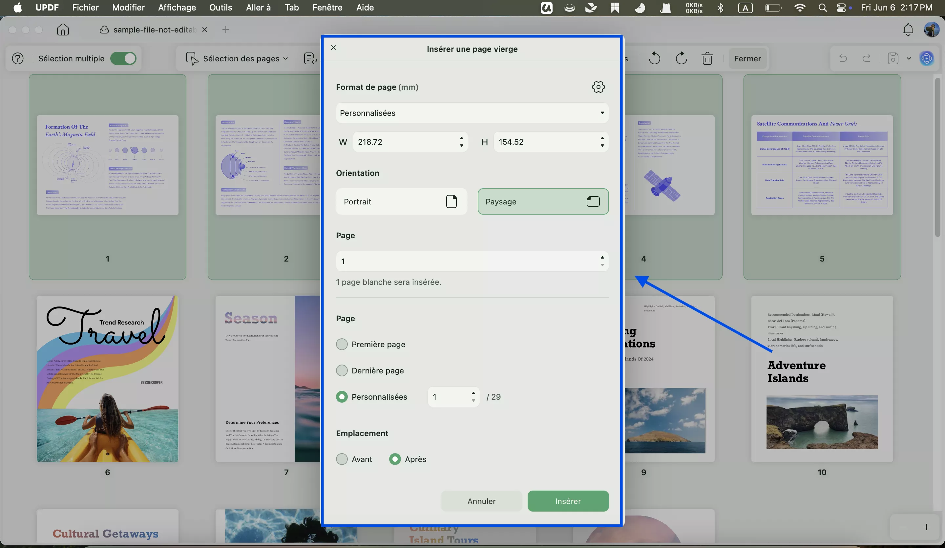Viewport: 945px width, 548px height.
Task: Click the help question mark icon
Action: point(18,58)
